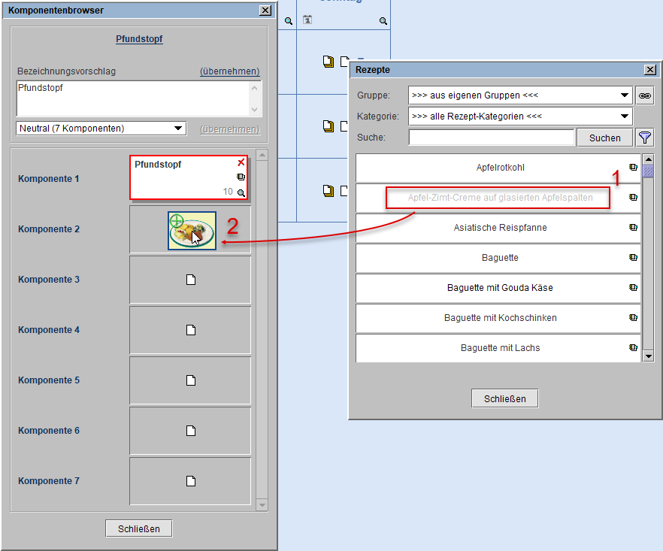The width and height of the screenshot is (663, 551).
Task: Click the Komponente 2 label
Action: click(x=49, y=229)
